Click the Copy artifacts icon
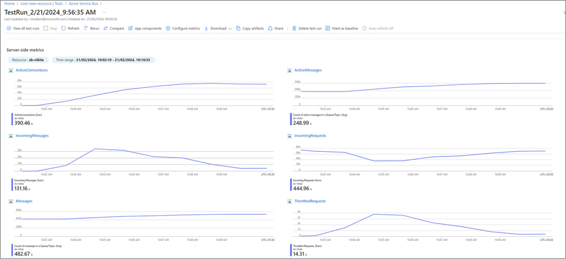 click(238, 28)
